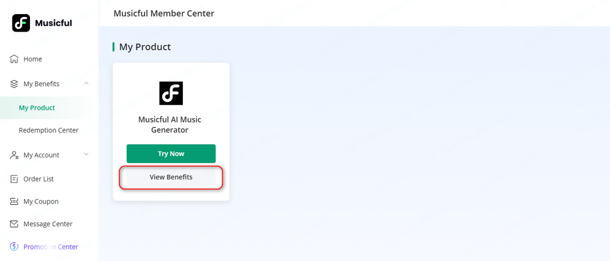Click the View Benefits button

pyautogui.click(x=171, y=177)
